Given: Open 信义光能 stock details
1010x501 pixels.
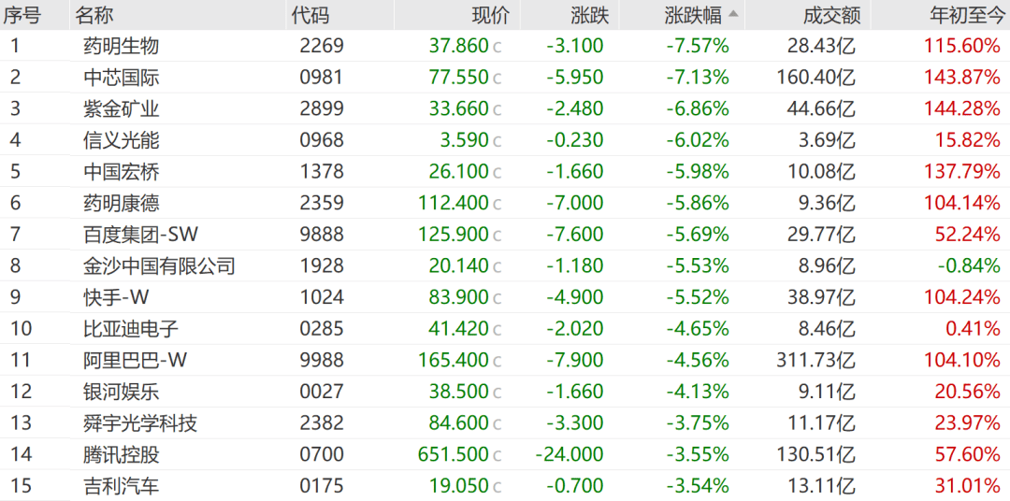Looking at the screenshot, I should (121, 140).
